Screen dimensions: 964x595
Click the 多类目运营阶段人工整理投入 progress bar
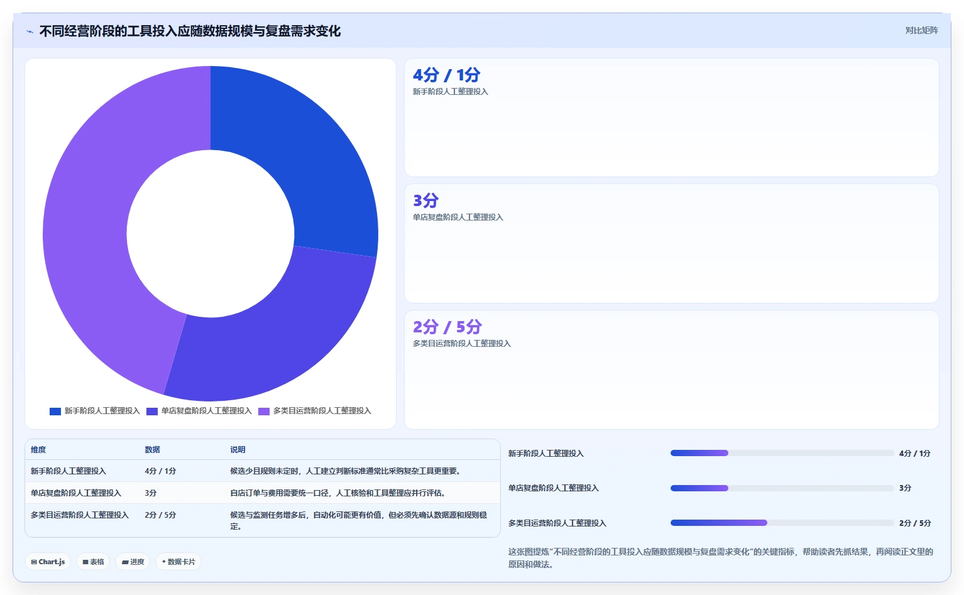[782, 523]
